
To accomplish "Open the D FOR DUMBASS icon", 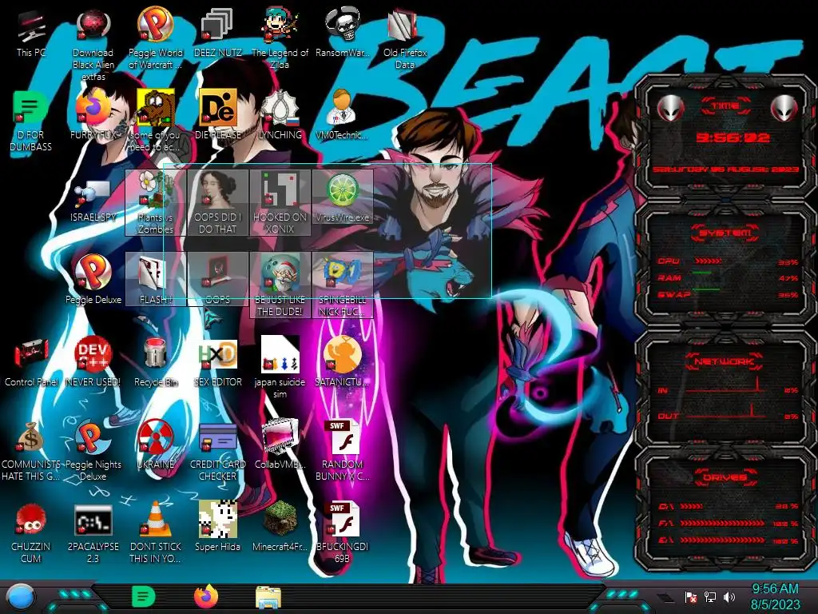I will coord(31,120).
